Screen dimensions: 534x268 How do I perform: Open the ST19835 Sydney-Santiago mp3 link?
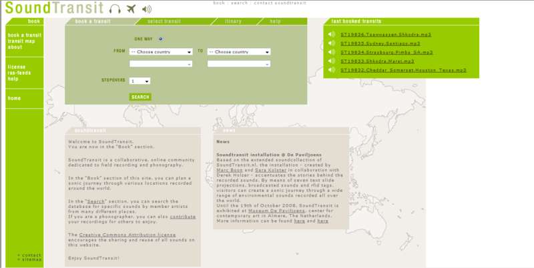point(380,43)
